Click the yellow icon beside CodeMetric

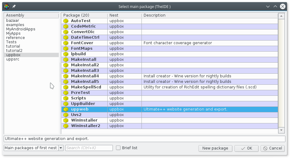coord(66,26)
